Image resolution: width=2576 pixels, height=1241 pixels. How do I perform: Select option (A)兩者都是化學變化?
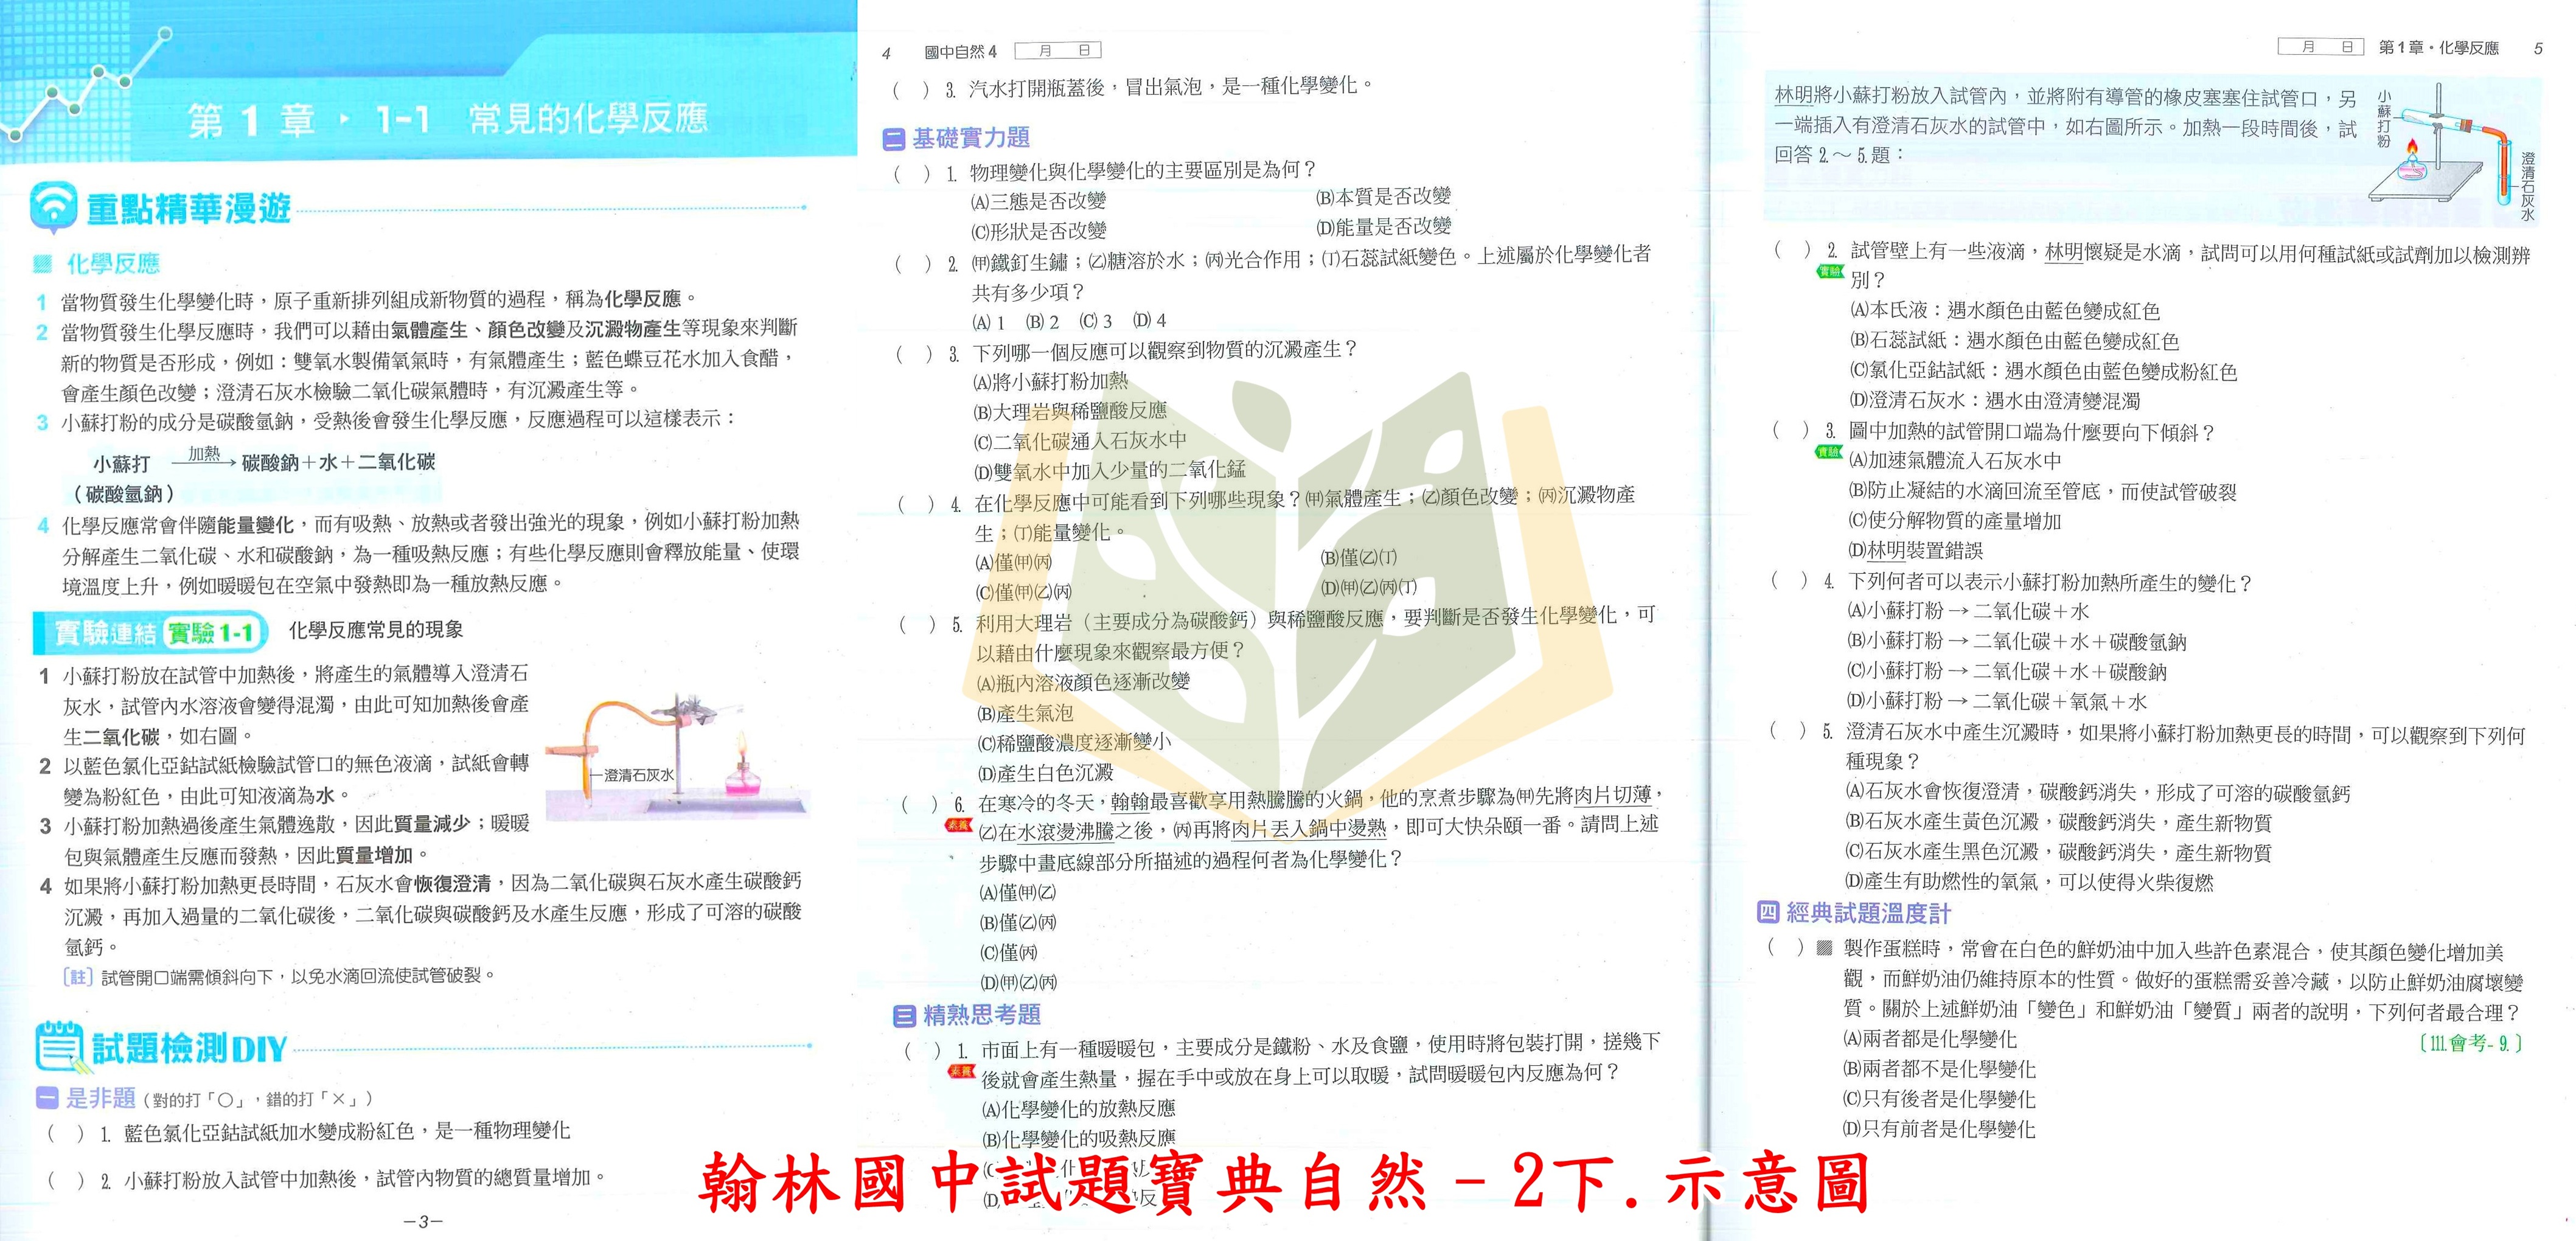pos(1929,1040)
